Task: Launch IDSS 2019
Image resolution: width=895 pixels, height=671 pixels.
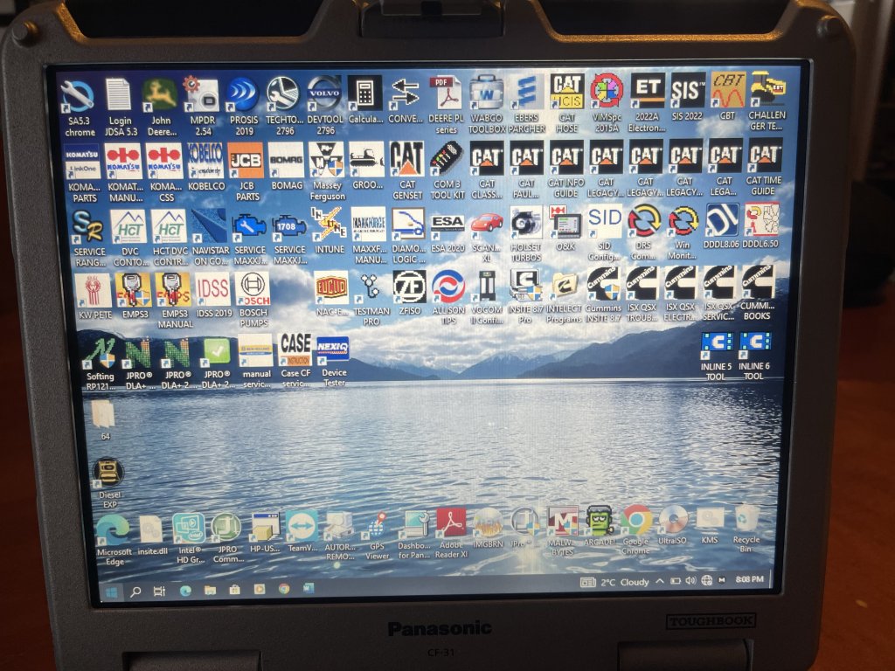Action: pos(213,290)
